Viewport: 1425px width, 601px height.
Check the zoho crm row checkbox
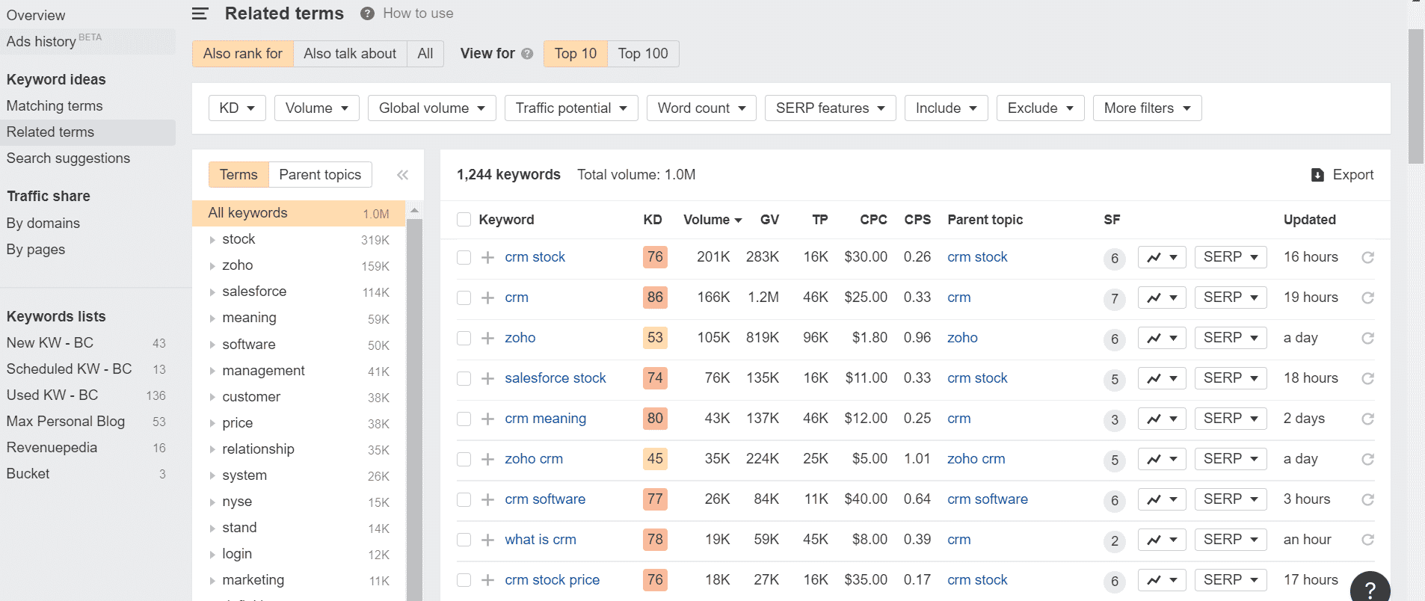coord(464,459)
